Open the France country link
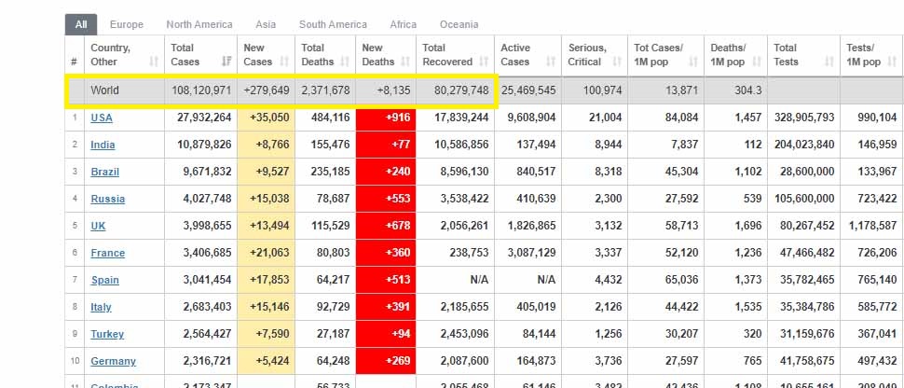 [x=108, y=253]
